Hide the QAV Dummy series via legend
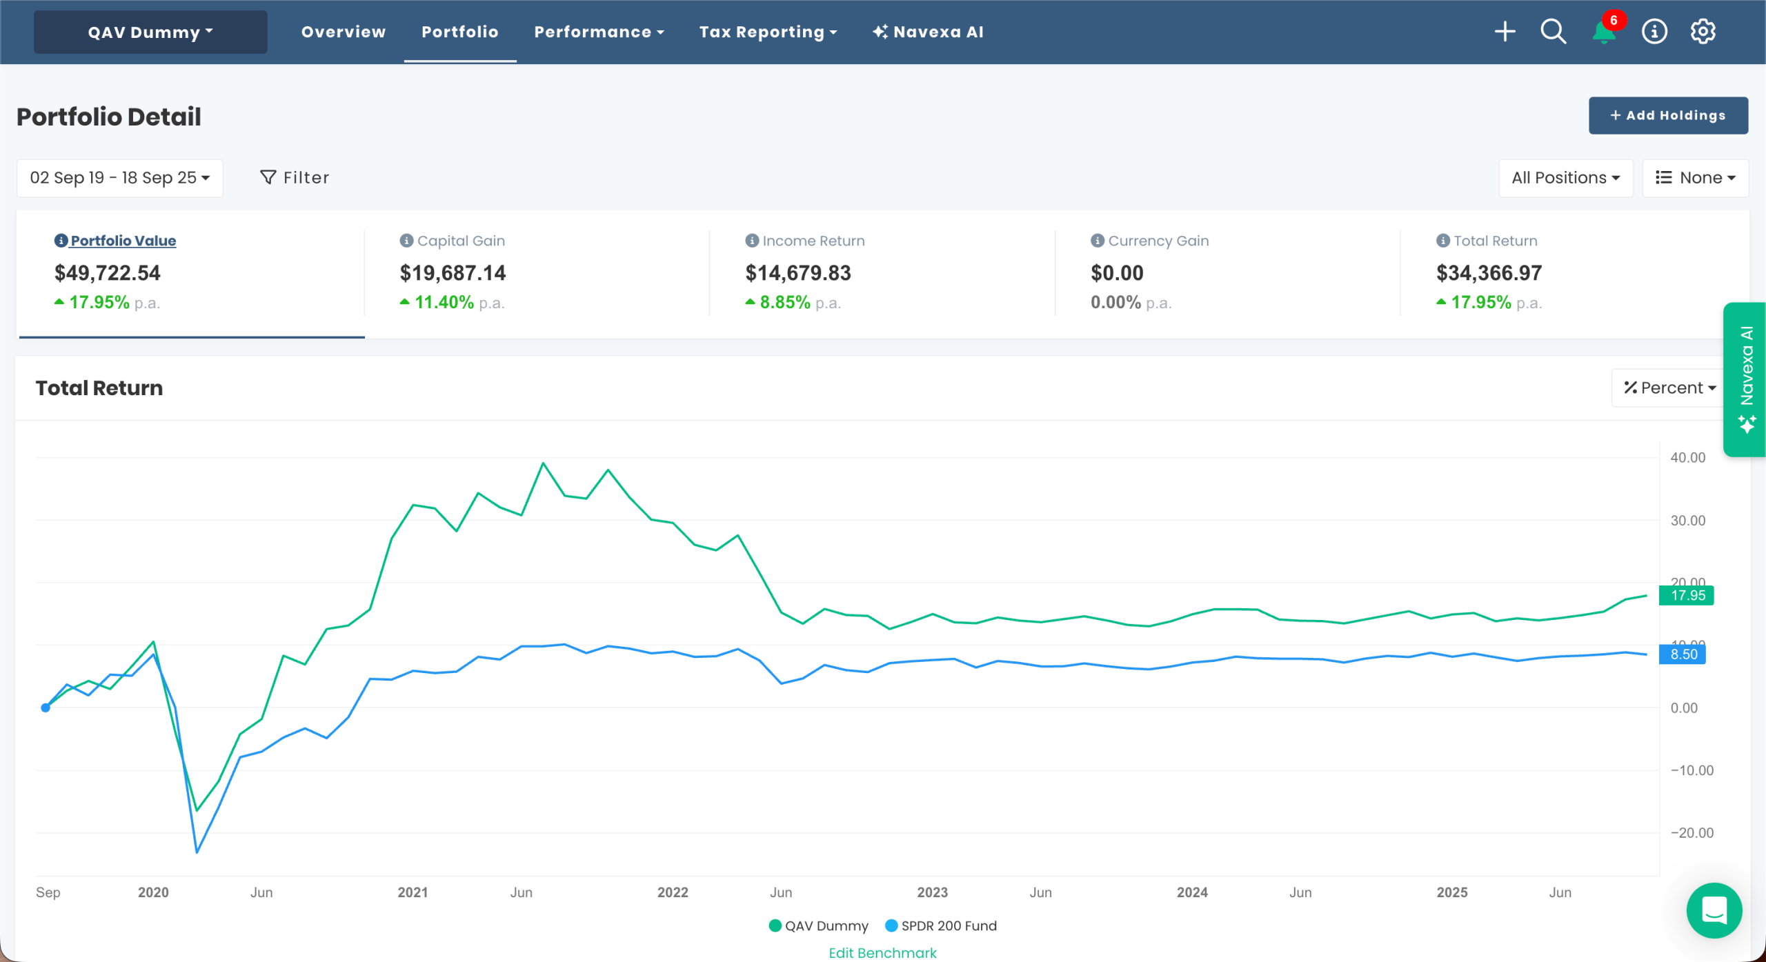Image resolution: width=1766 pixels, height=962 pixels. [818, 925]
